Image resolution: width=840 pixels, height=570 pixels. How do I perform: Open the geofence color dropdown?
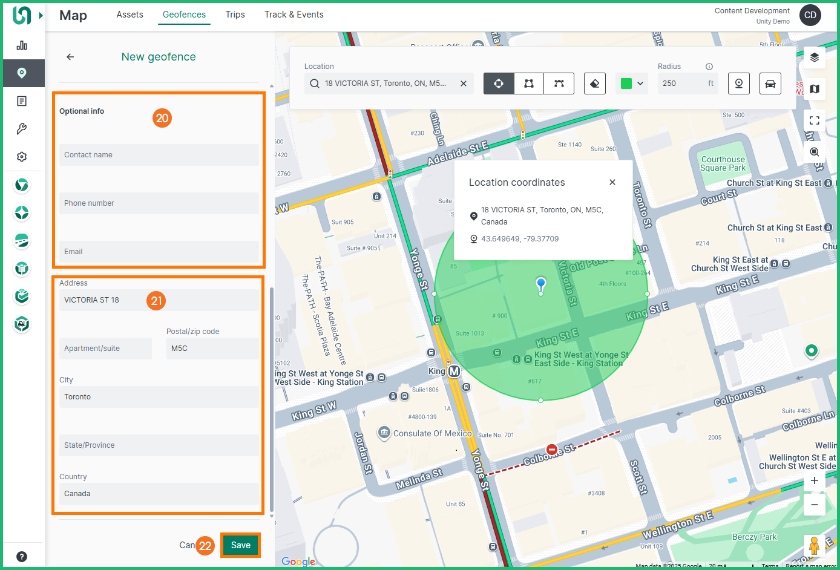point(640,84)
